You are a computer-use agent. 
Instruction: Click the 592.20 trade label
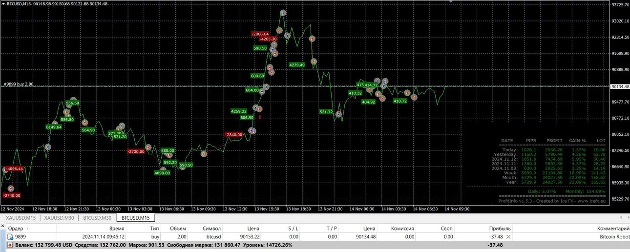[x=170, y=162]
